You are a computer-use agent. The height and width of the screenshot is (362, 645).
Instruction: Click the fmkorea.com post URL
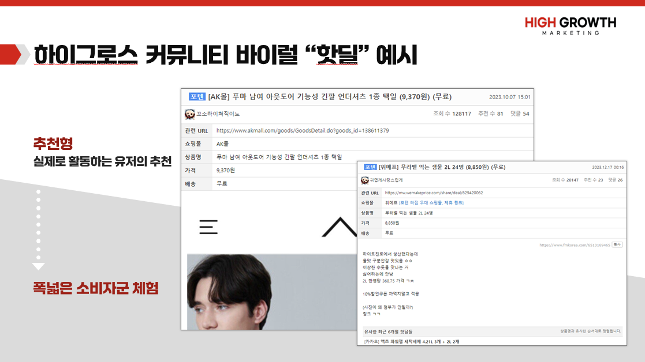pyautogui.click(x=575, y=245)
